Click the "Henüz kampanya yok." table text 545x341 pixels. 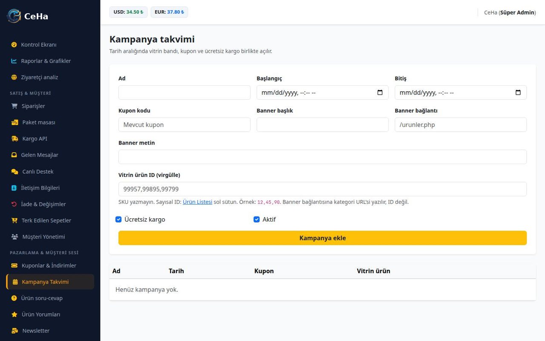click(147, 290)
